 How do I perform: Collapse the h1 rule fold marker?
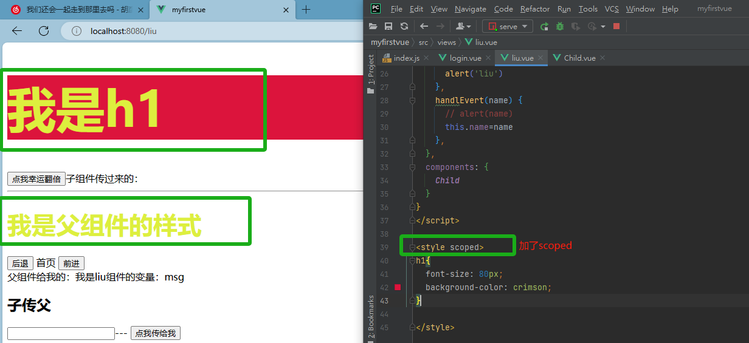pos(412,260)
